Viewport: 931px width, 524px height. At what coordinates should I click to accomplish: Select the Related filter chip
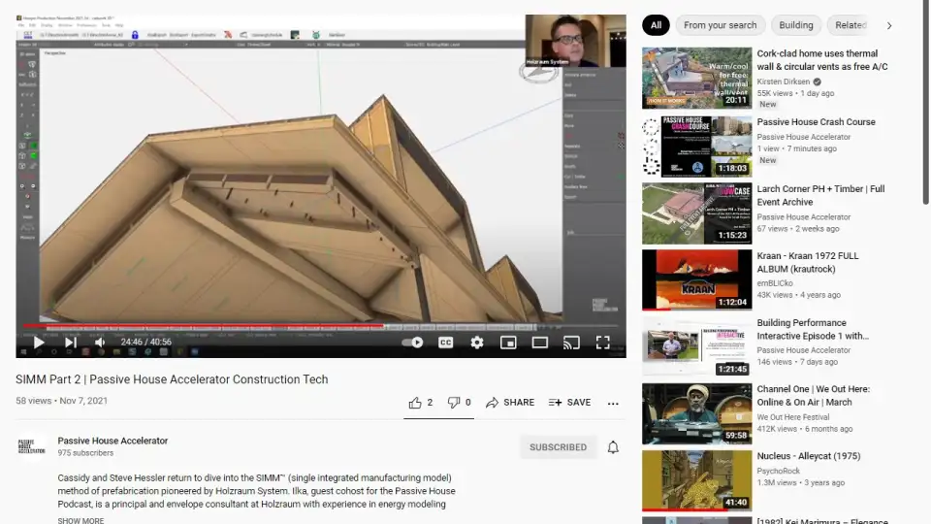[851, 25]
